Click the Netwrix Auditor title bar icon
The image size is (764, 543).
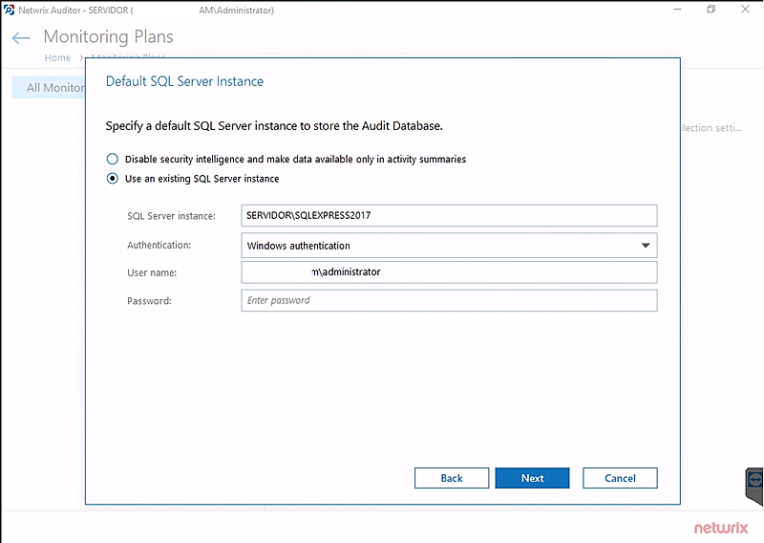(9, 10)
